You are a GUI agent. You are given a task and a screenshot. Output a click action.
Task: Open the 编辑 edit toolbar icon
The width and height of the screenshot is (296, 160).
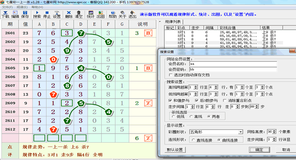[15, 14]
